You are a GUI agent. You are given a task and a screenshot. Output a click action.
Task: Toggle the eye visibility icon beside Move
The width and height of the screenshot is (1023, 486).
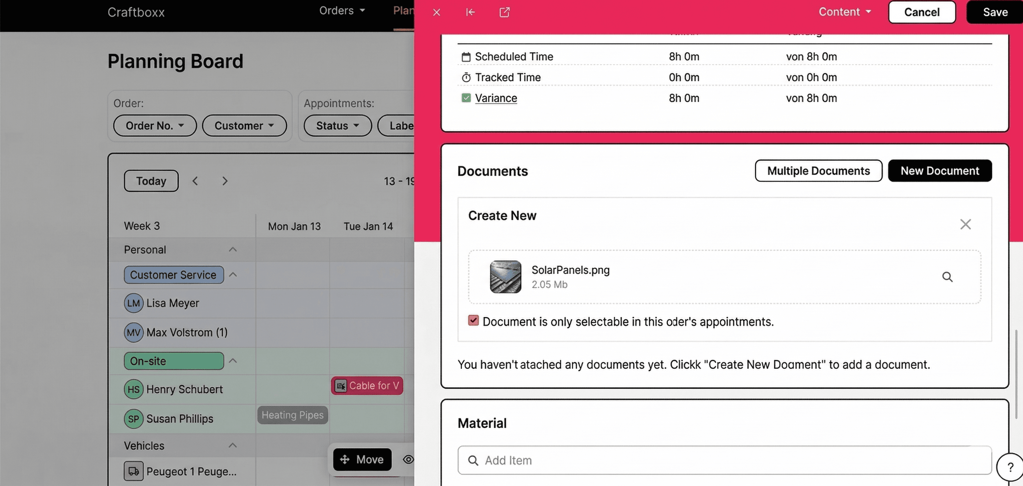click(x=408, y=459)
